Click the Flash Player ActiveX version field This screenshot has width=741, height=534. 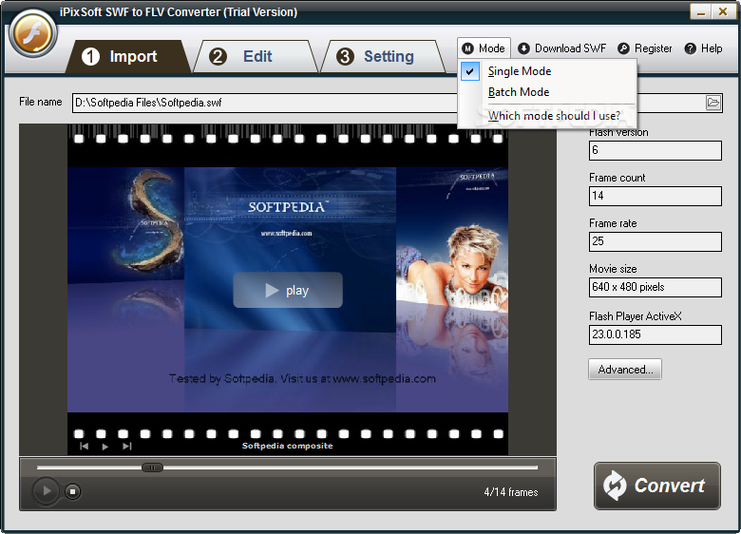coord(655,334)
